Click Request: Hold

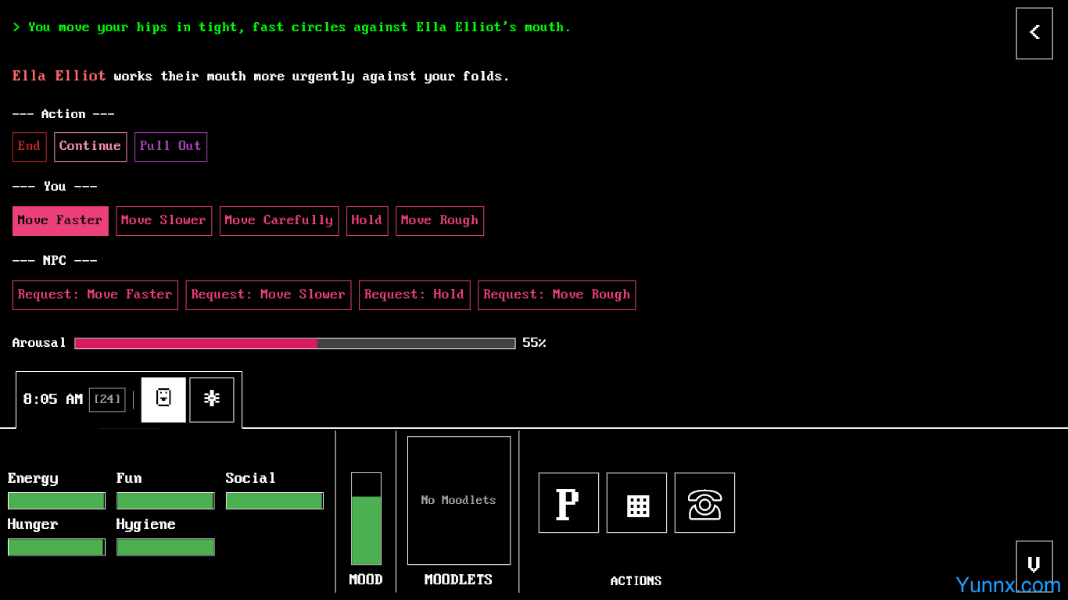tap(414, 295)
